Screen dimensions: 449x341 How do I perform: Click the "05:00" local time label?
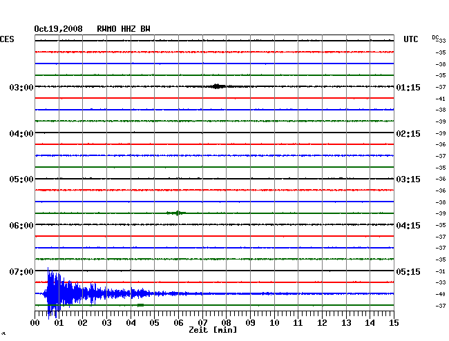pos(21,179)
